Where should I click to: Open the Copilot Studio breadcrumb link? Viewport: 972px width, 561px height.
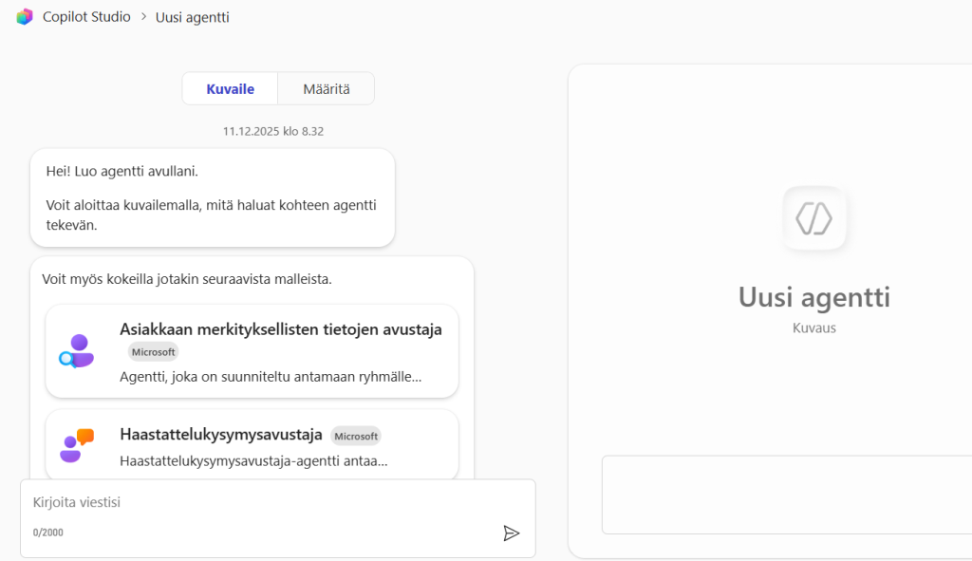[86, 16]
